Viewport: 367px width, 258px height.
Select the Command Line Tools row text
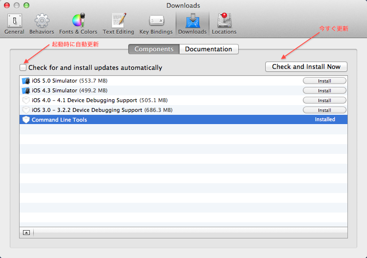pos(59,120)
